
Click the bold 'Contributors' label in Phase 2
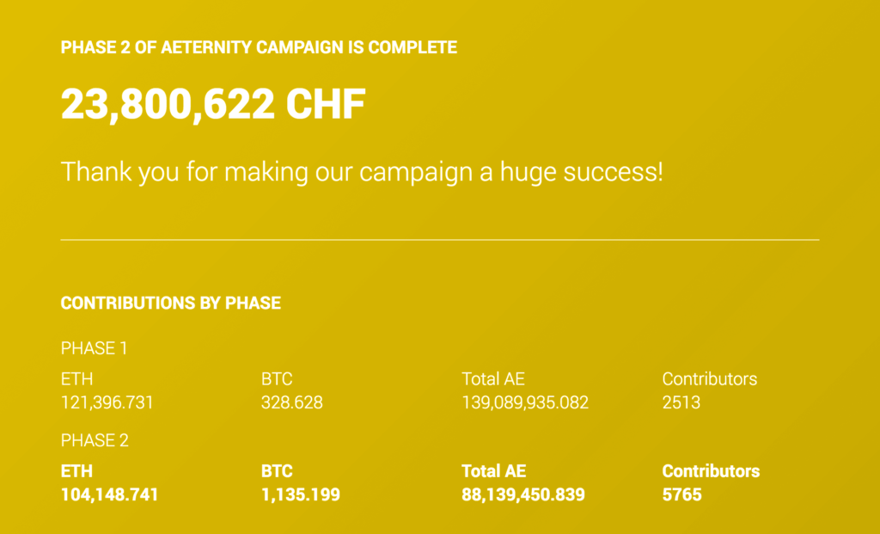pyautogui.click(x=711, y=471)
